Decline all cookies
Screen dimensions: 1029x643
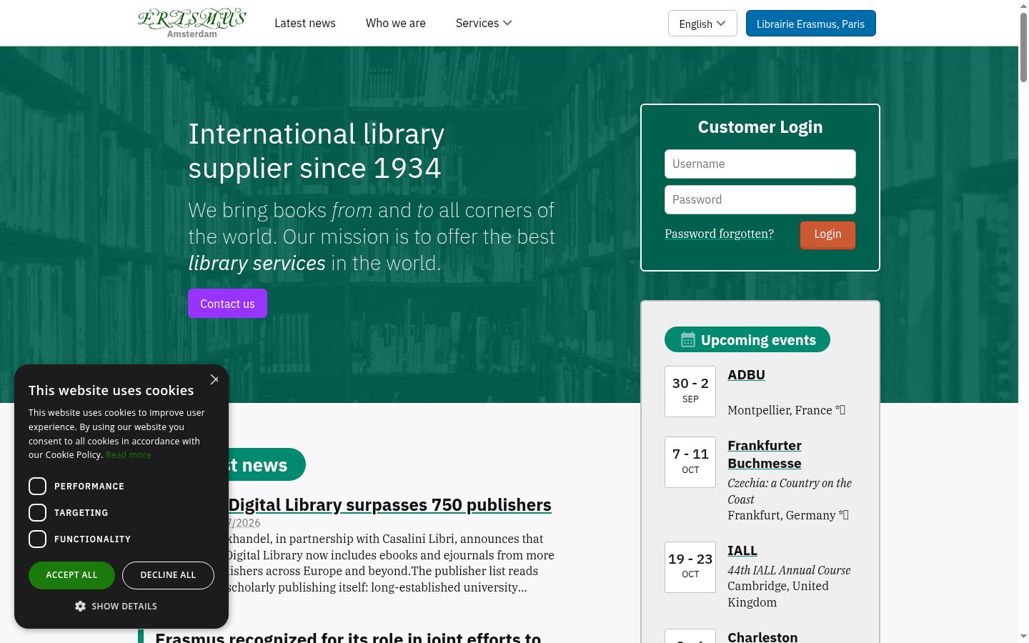[168, 575]
